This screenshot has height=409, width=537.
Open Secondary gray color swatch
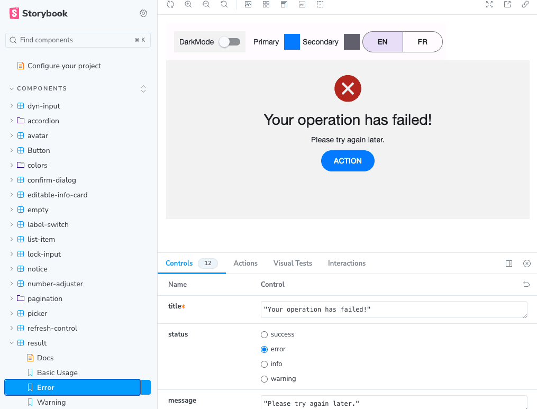[x=352, y=42]
